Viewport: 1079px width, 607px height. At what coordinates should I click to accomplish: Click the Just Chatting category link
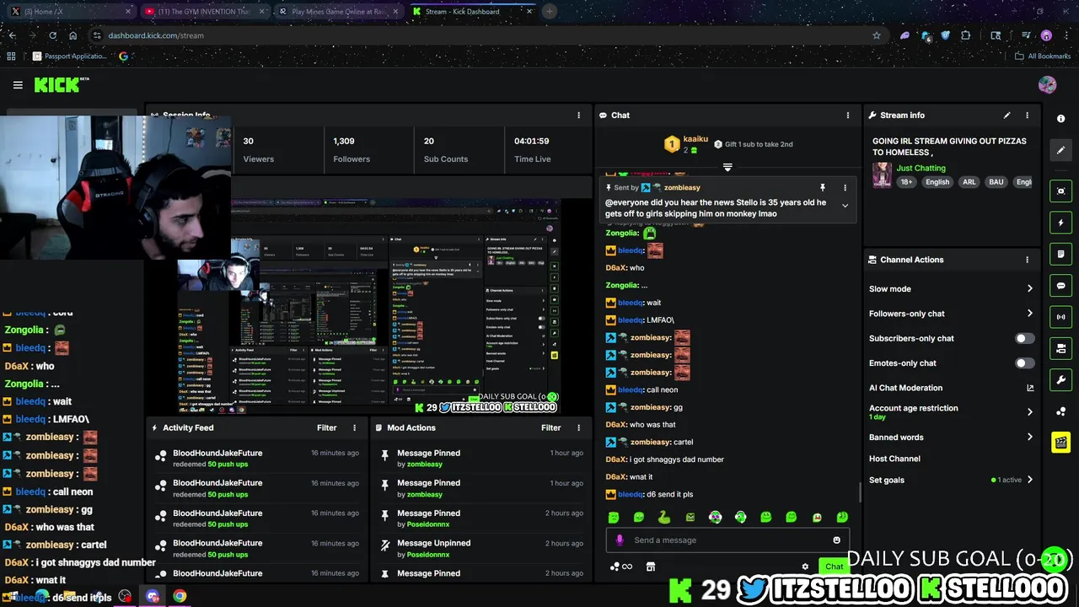921,168
